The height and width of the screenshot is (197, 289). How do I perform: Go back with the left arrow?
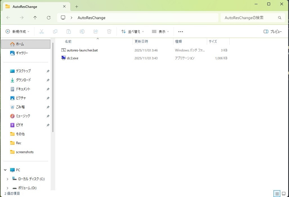[x=8, y=18]
